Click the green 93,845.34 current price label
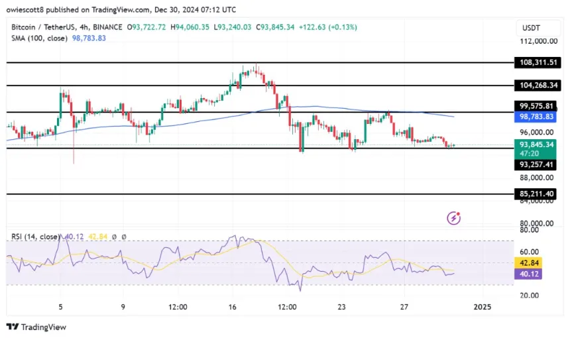Image resolution: width=570 pixels, height=338 pixels. coord(538,144)
